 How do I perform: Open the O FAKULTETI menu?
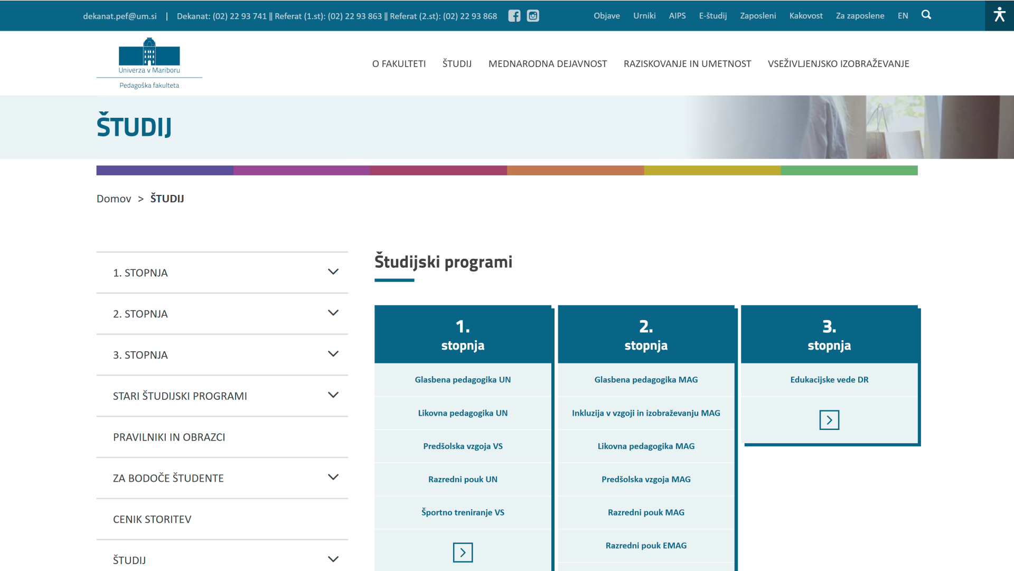tap(399, 64)
